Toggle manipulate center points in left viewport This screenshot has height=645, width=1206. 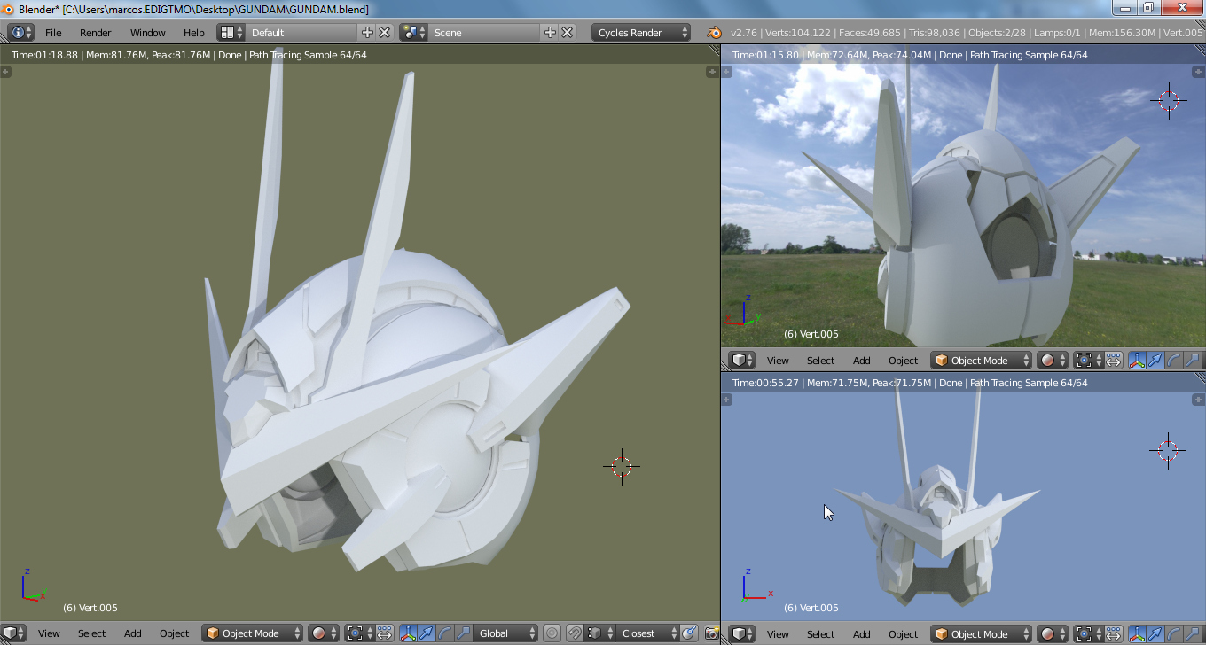tap(384, 633)
